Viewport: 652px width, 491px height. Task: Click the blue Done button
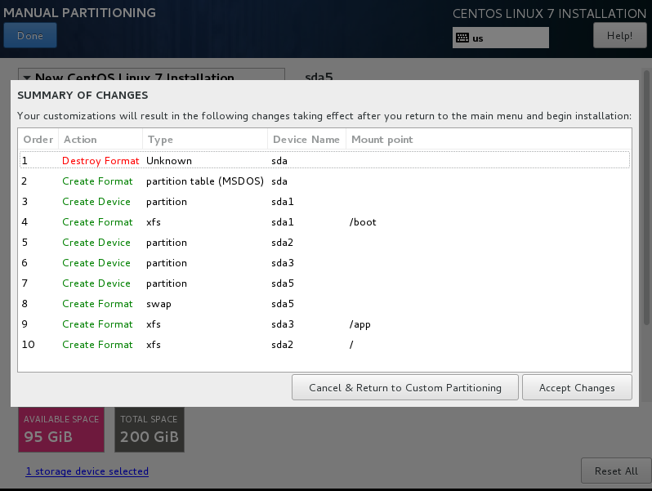[x=30, y=36]
